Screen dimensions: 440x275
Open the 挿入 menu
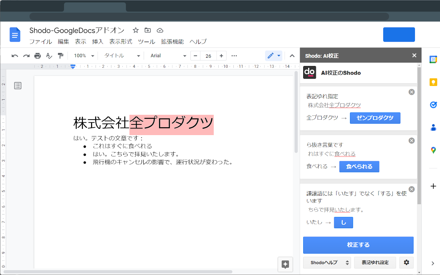tap(98, 42)
